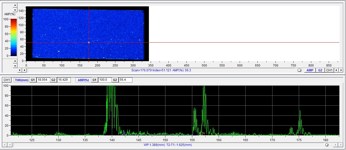
Task: Select the AMP display mode button
Action: (x=310, y=70)
